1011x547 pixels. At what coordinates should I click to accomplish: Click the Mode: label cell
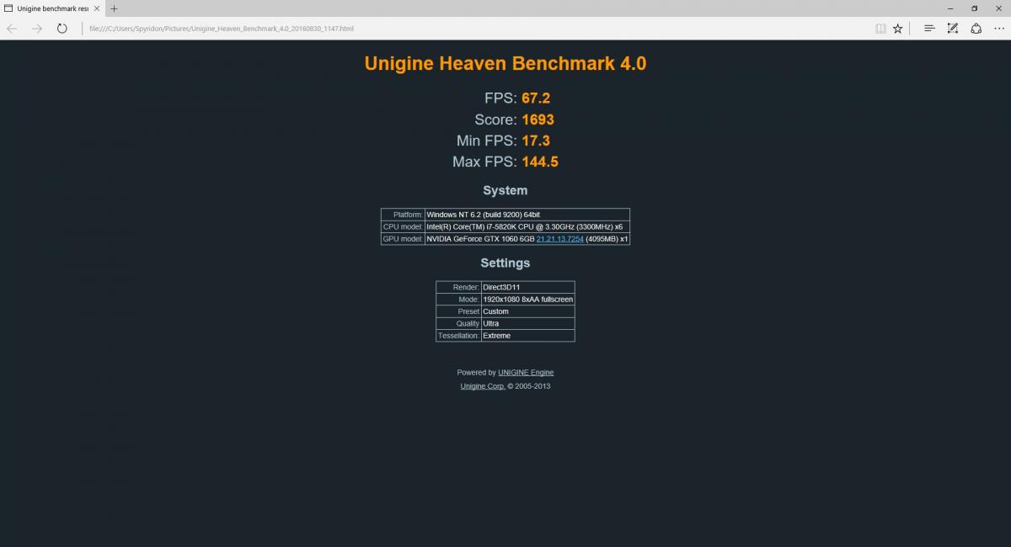tap(458, 299)
